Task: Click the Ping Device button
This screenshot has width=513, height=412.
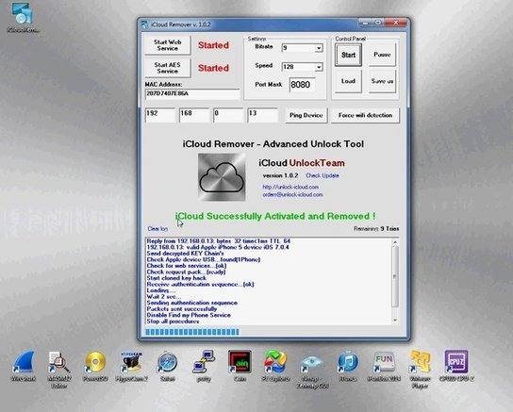Action: [306, 115]
